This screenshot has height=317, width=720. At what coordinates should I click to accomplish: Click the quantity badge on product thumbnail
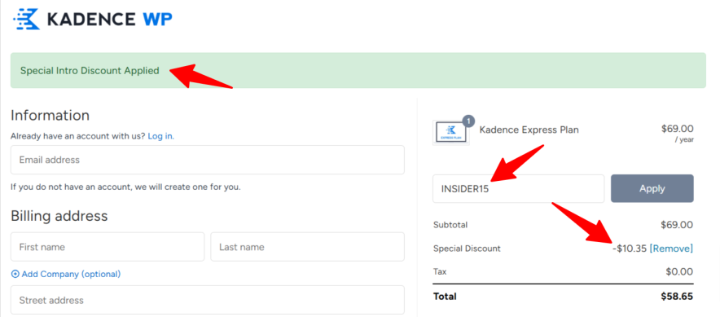coord(468,121)
